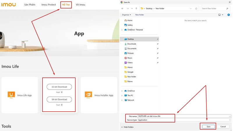Expand the This PC node
Viewport: 233px width, 131px height.
click(x=122, y=96)
